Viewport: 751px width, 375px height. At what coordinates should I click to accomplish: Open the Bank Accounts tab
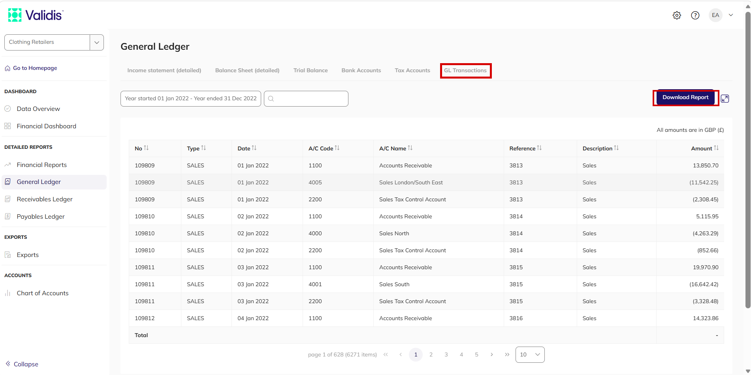coord(361,71)
